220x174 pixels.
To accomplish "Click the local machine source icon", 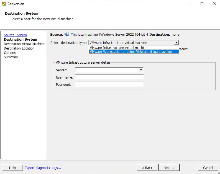I will click(67, 34).
